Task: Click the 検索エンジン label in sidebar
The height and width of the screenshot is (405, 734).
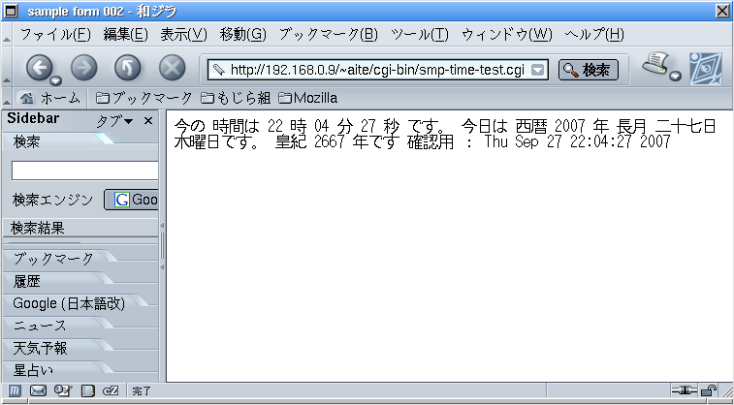Action: 53,201
